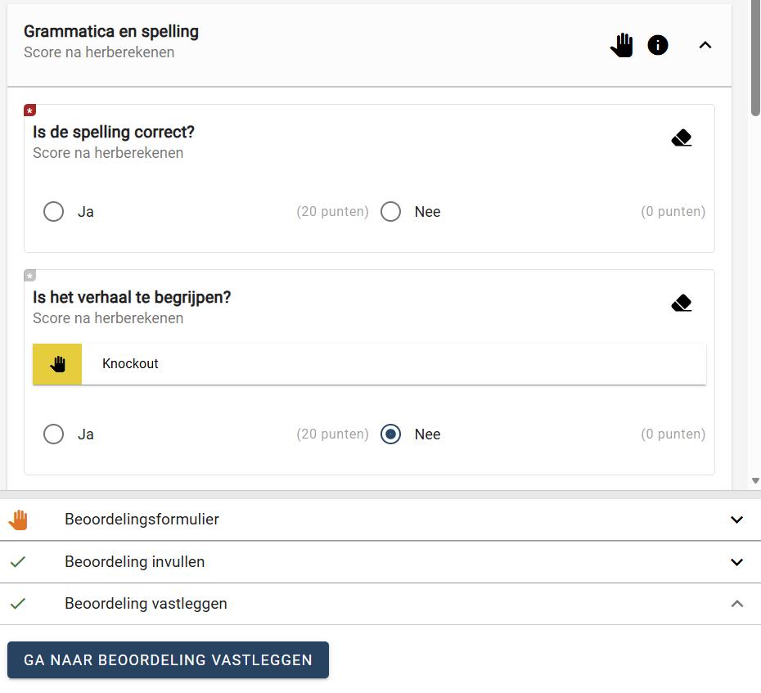Collapse the Beoordeling vastleggen chevron
This screenshot has width=761, height=693.
pyautogui.click(x=736, y=604)
